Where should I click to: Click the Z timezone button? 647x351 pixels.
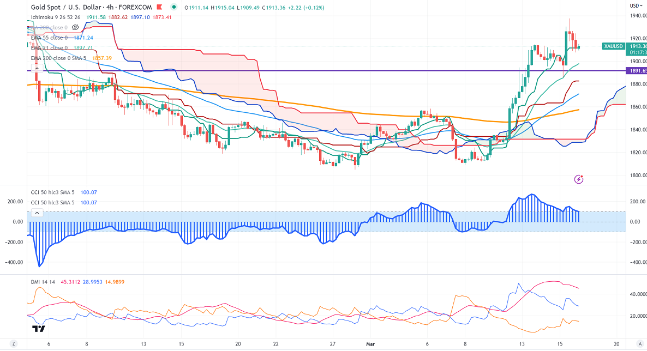tap(14, 344)
